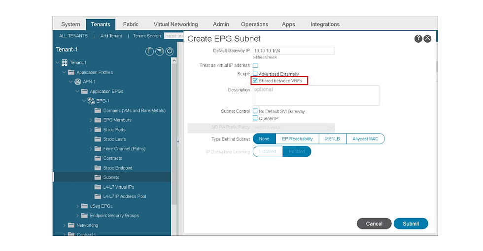Open the System tab
This screenshot has width=483, height=251.
[x=70, y=24]
